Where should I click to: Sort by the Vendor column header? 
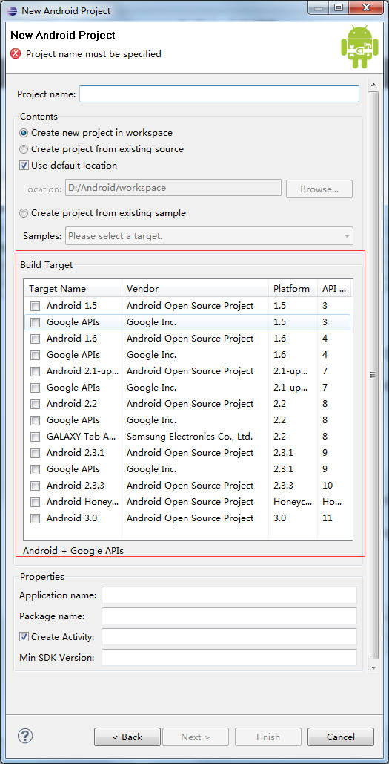tap(195, 288)
